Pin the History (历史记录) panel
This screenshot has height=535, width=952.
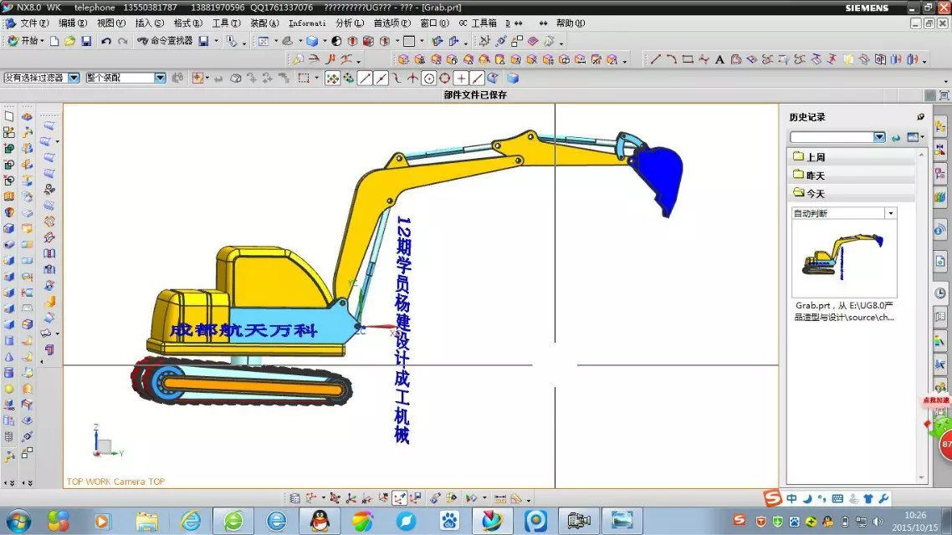[x=920, y=117]
